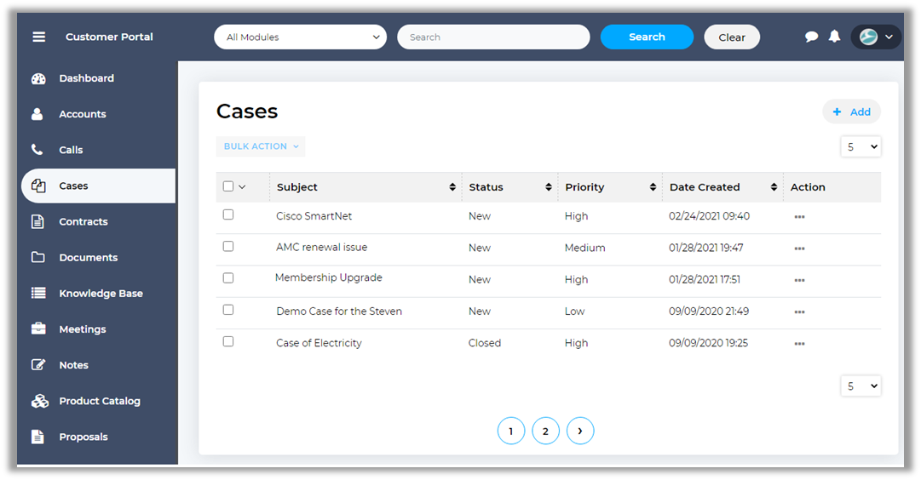Open the Bulk Action dropdown
Viewport: 921px width, 480px height.
[261, 146]
